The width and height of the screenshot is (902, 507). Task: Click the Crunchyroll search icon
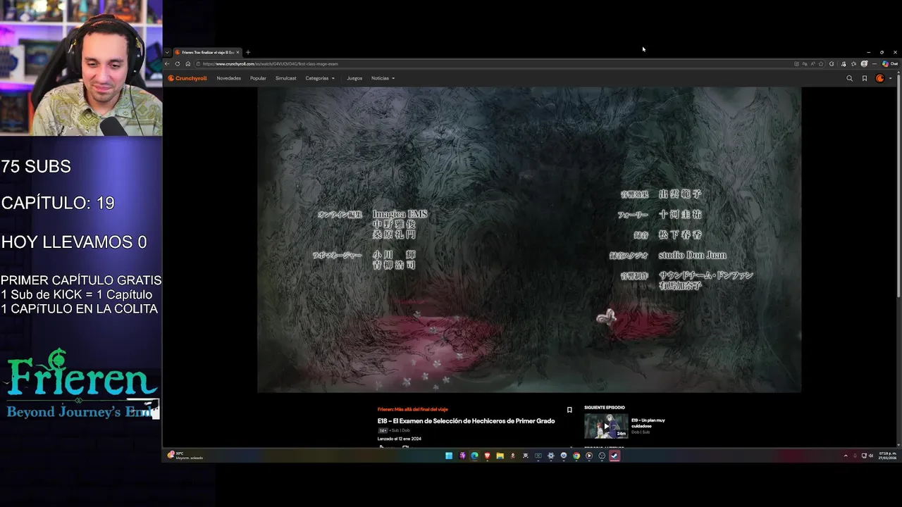(x=849, y=78)
